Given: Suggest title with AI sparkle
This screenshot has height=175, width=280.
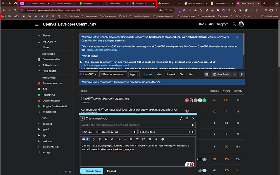Looking at the screenshot, I should (x=193, y=125).
